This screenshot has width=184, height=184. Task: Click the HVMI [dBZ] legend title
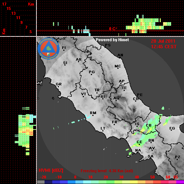(x=51, y=170)
